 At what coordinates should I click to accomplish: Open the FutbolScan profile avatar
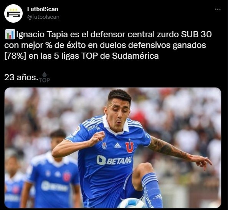[13, 13]
